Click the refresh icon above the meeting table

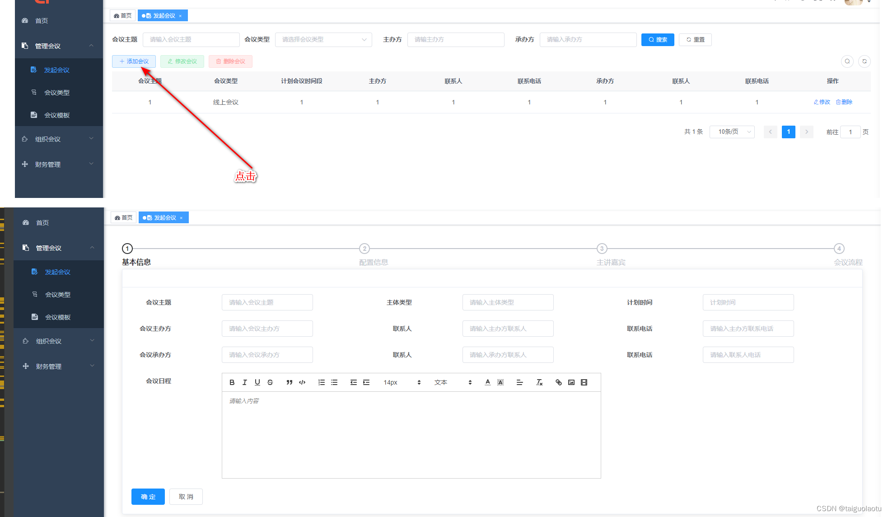(864, 61)
